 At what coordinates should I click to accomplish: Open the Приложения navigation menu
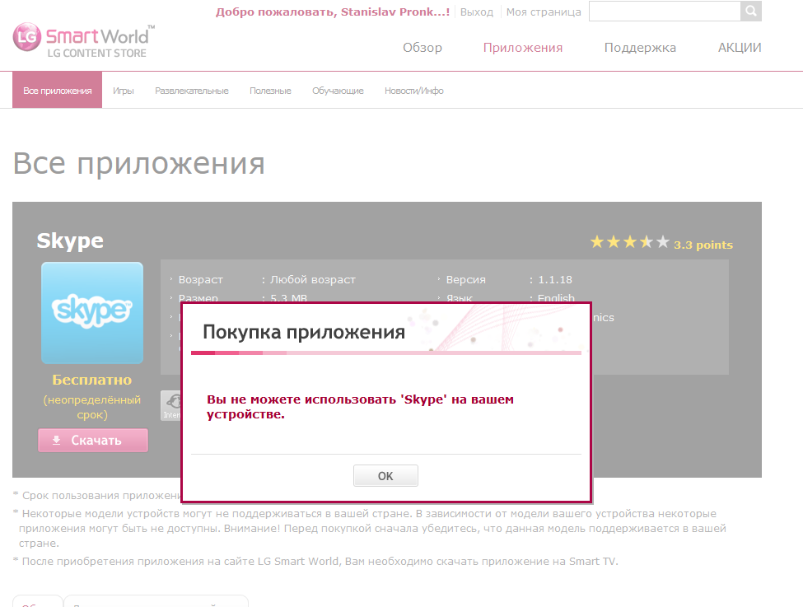[x=523, y=48]
